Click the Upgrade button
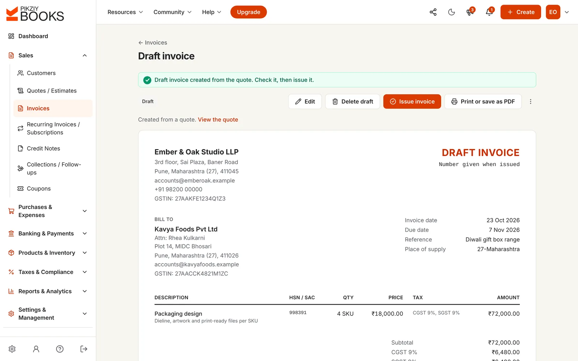 249,12
